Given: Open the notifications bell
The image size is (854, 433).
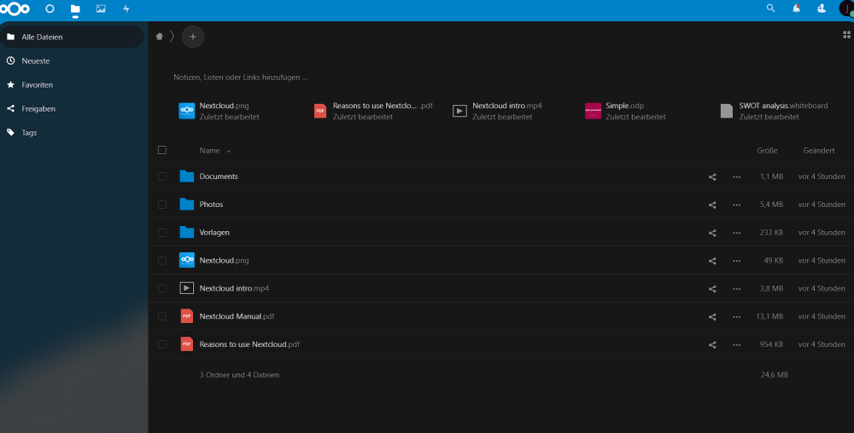Looking at the screenshot, I should (796, 9).
